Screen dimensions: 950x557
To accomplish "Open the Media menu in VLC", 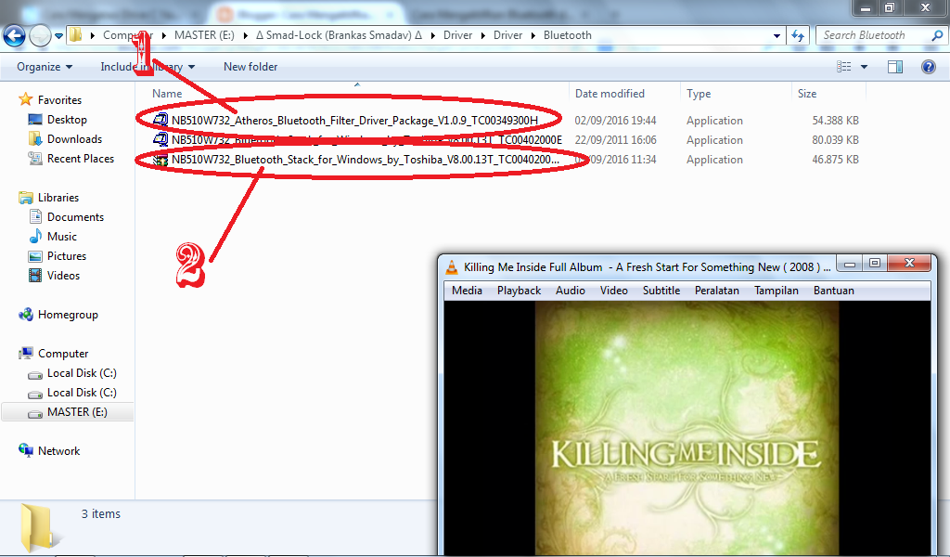I will [468, 291].
